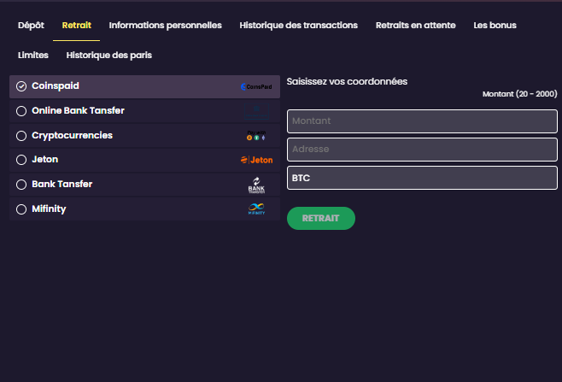
Task: Go to the Les bonus tab
Action: [x=495, y=26]
